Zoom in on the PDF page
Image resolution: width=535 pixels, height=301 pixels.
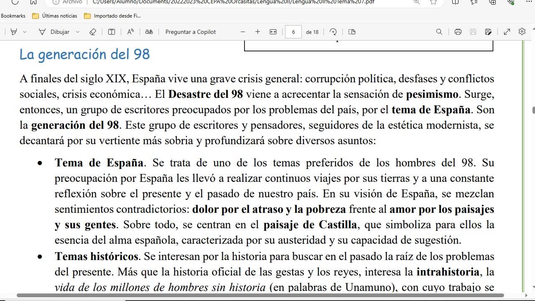pos(257,32)
